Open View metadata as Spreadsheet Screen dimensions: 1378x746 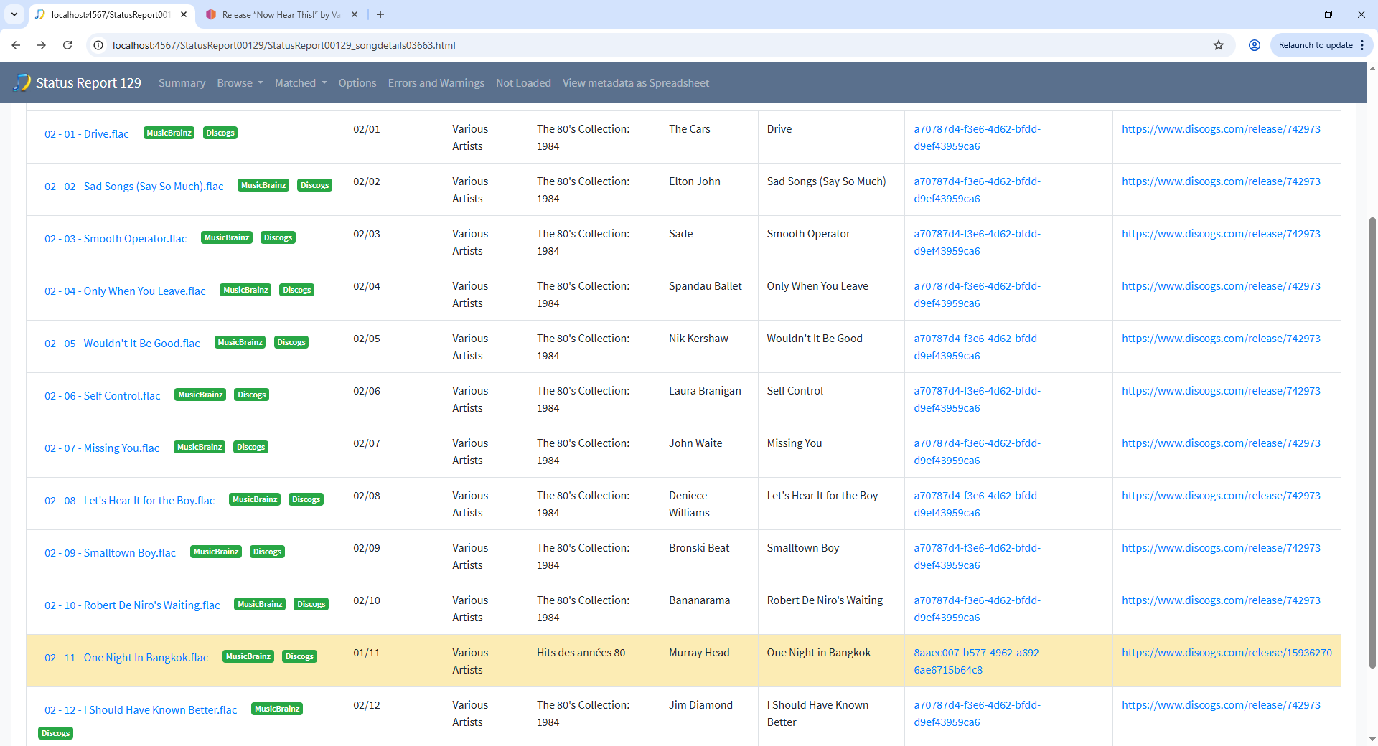coord(636,83)
